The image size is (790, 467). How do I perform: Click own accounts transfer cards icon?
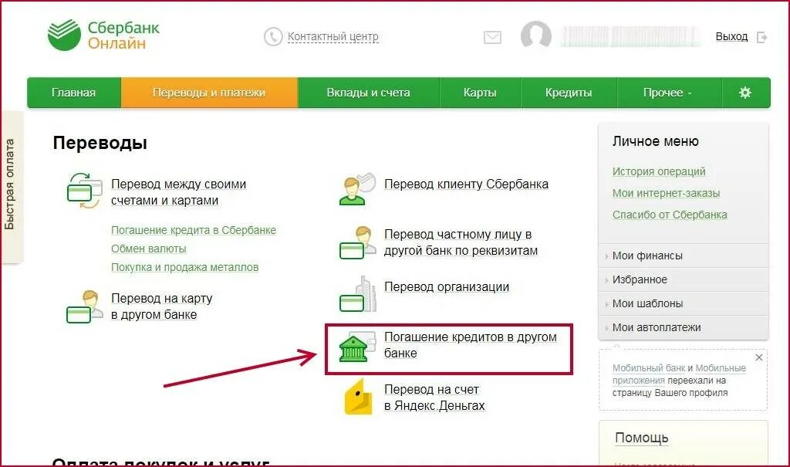tap(85, 191)
